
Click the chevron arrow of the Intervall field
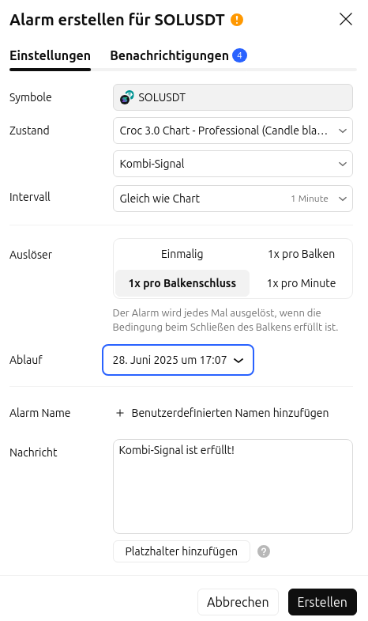343,199
